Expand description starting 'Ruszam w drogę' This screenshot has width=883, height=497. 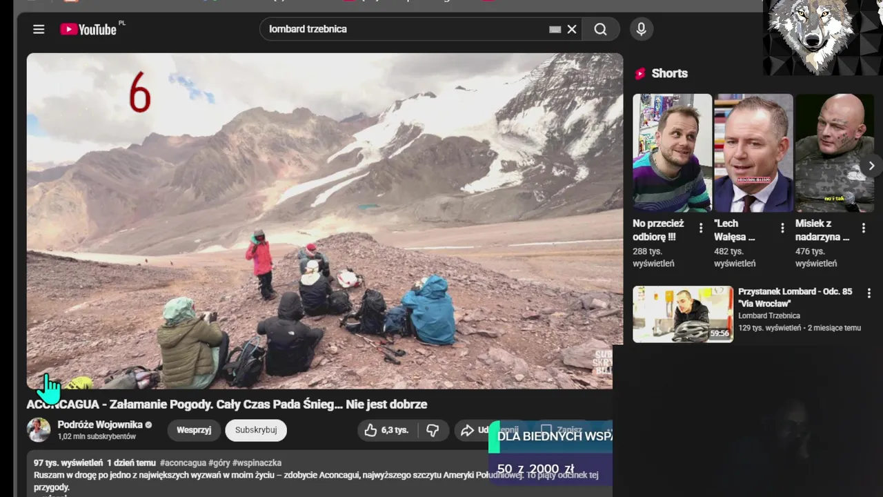tap(316, 480)
